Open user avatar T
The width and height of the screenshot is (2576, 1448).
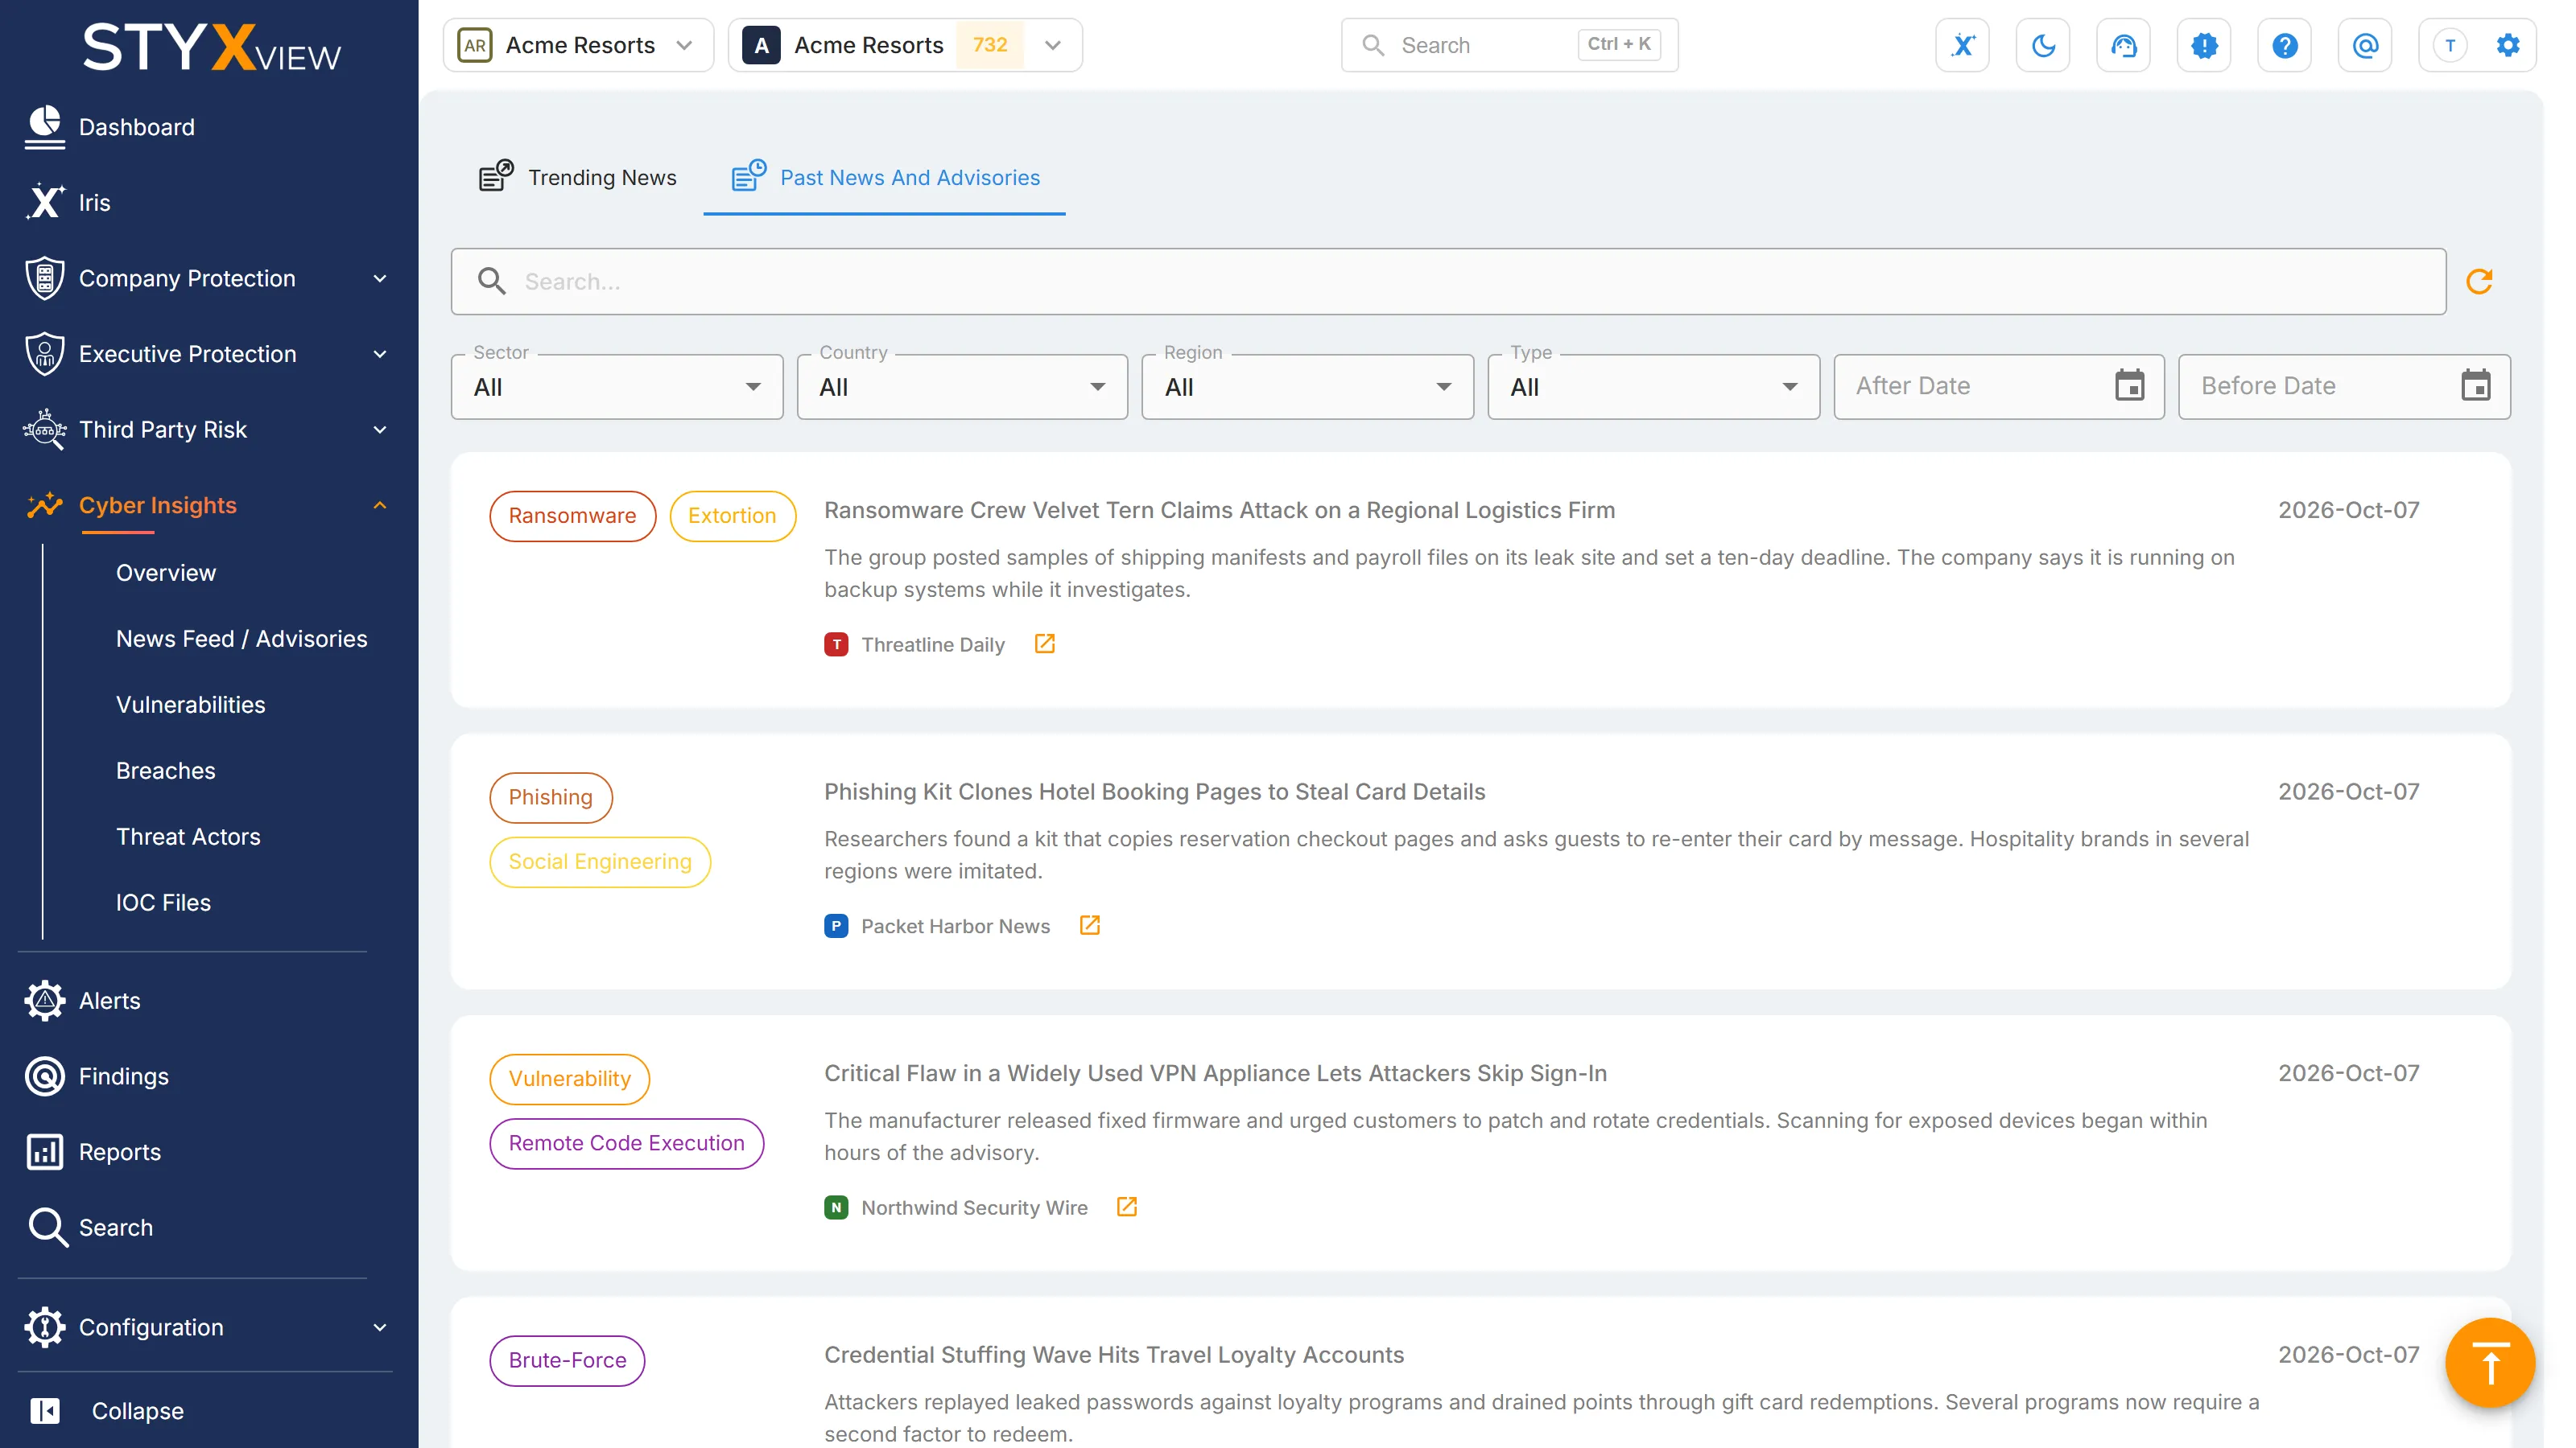click(x=2449, y=45)
